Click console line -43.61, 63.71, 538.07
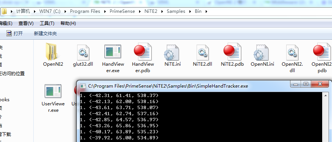 (119, 108)
